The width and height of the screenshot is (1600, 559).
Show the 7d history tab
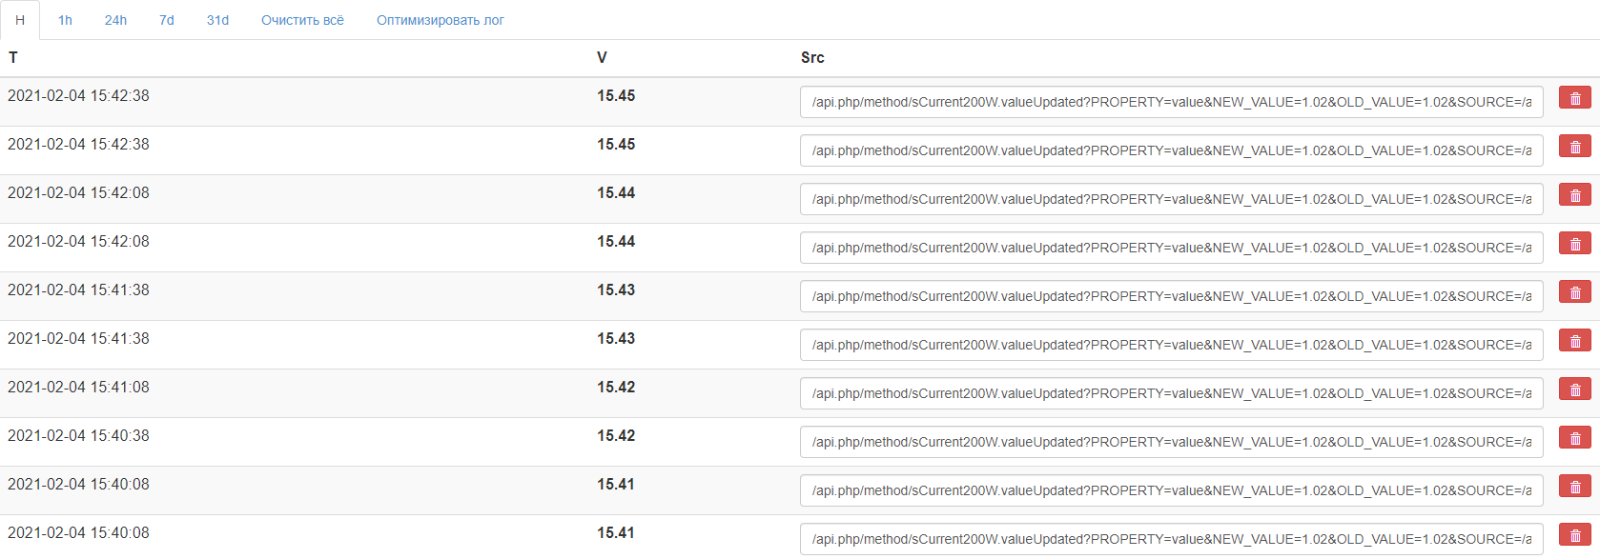[167, 20]
